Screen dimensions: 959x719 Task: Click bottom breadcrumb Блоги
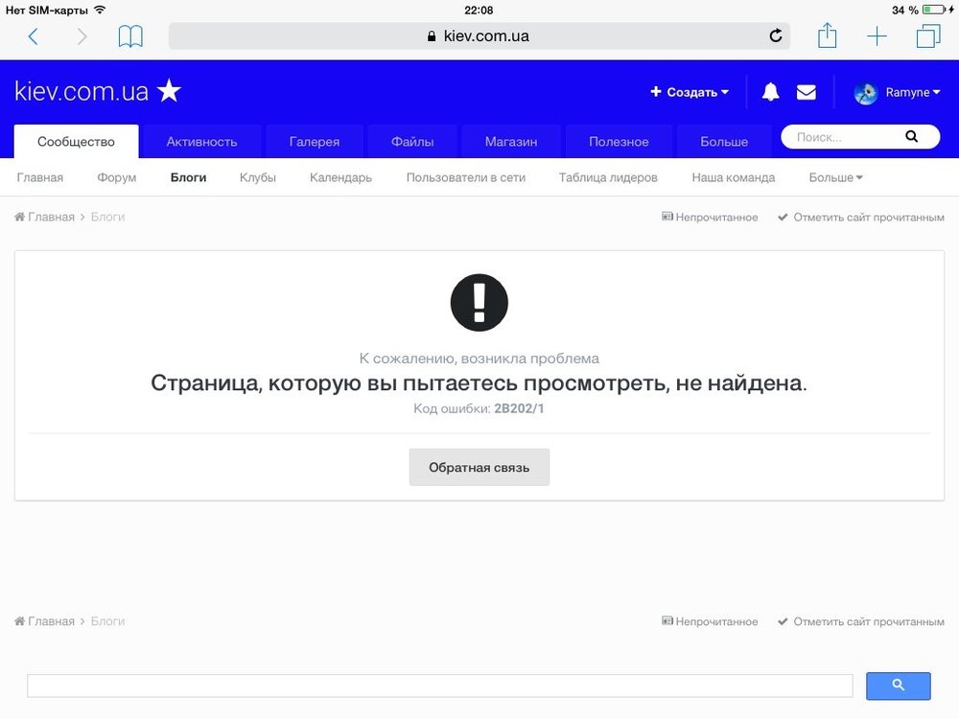107,621
